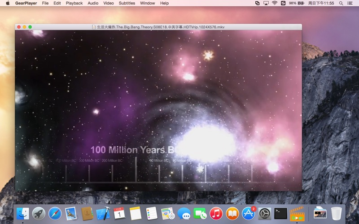Open the Subtitles menu
The height and width of the screenshot is (224, 359).
click(127, 3)
